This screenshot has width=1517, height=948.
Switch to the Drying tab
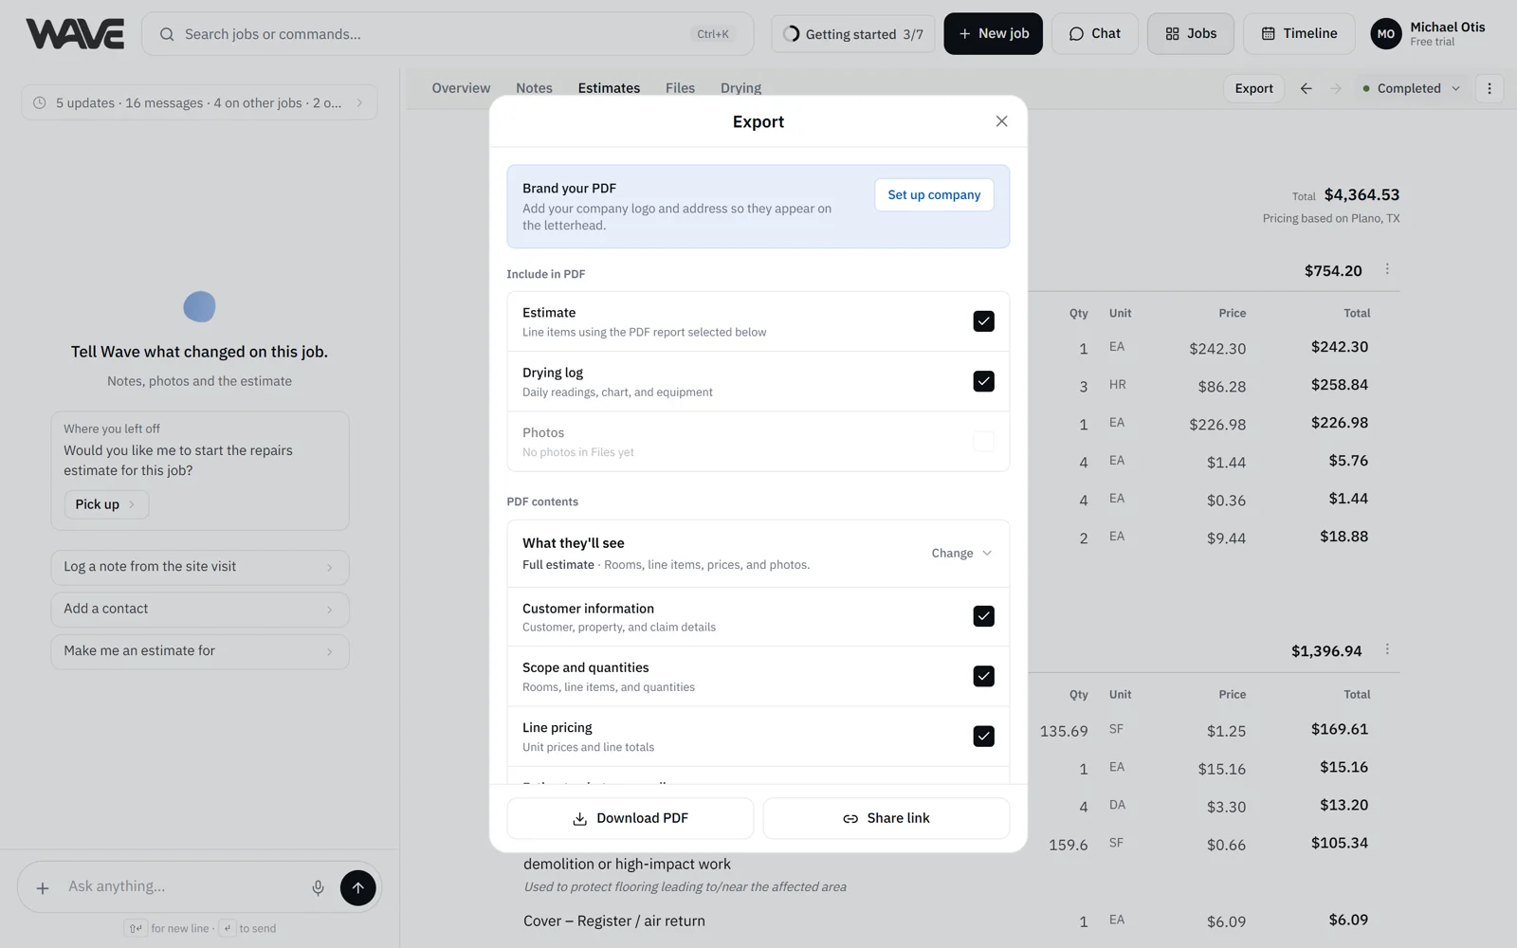[x=740, y=88]
